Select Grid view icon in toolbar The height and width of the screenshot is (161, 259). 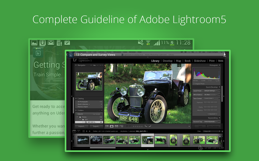[x=107, y=127]
